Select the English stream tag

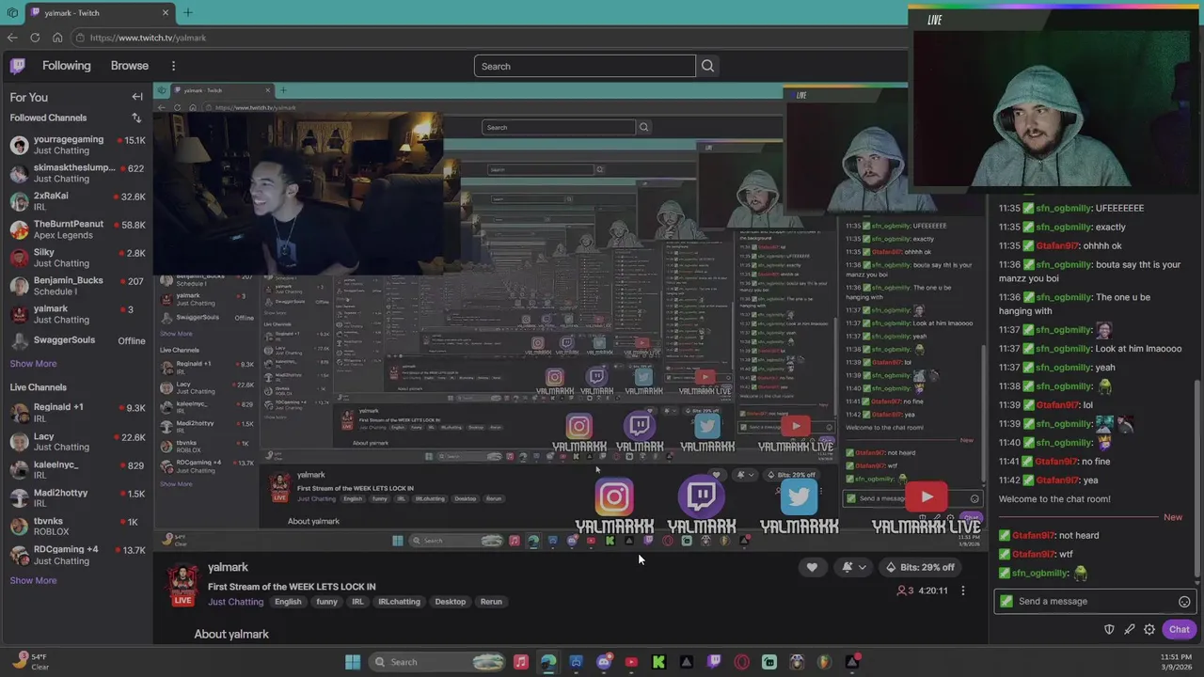[x=288, y=602]
